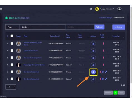Toggle the dark mode switch in the header

click(x=119, y=9)
